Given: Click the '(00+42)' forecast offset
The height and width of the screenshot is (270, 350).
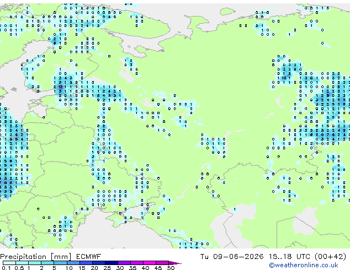Looking at the screenshot, I should [x=330, y=257].
